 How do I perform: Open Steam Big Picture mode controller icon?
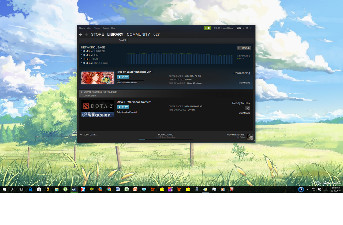pyautogui.click(x=239, y=28)
